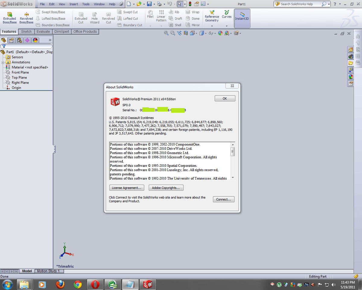Screen dimensions: 362x290
Task: Click Zoom to Fit in view toolbar
Action: pyautogui.click(x=166, y=33)
